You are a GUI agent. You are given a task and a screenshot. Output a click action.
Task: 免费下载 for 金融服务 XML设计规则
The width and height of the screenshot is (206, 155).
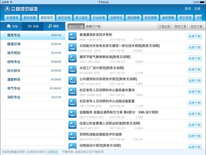pos(195,114)
